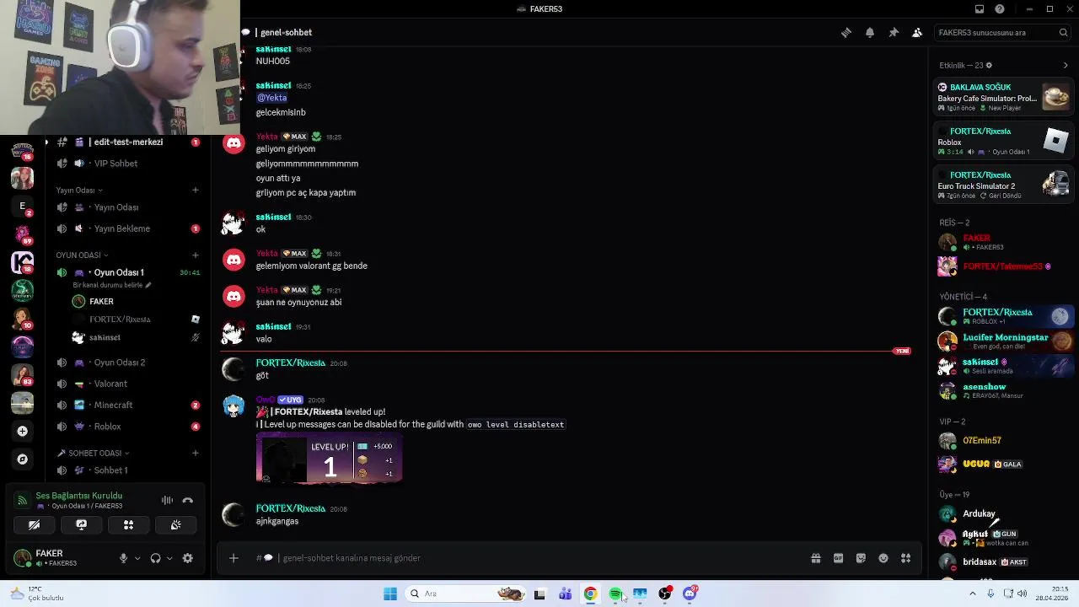Screen dimensions: 1079x607
Task: Open the FAKER user panel
Action: coord(59,557)
